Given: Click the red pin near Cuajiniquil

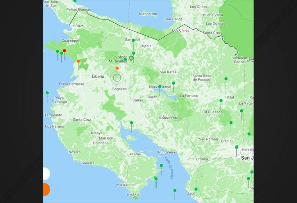Looking at the screenshot, I should coord(64,51).
